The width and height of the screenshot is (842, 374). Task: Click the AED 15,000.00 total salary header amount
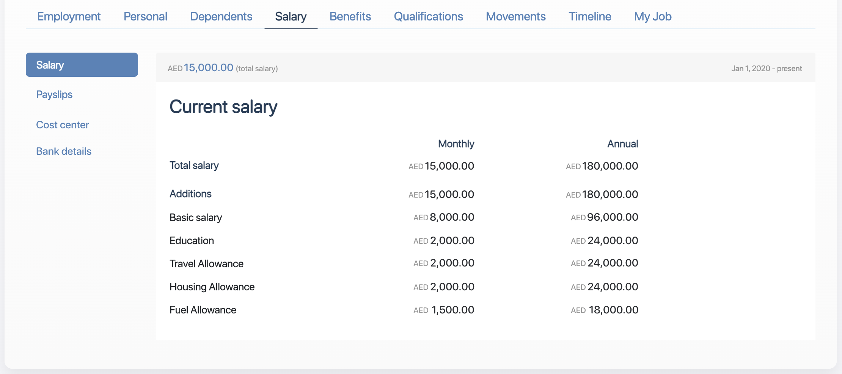coord(208,68)
